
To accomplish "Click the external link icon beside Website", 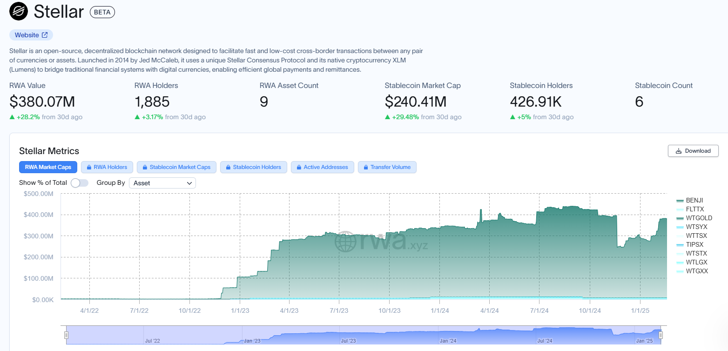I will click(45, 35).
